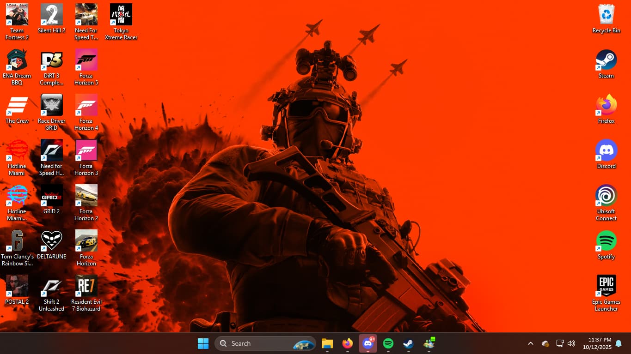Image resolution: width=631 pixels, height=354 pixels.
Task: Open File Explorer from the taskbar
Action: point(327,343)
